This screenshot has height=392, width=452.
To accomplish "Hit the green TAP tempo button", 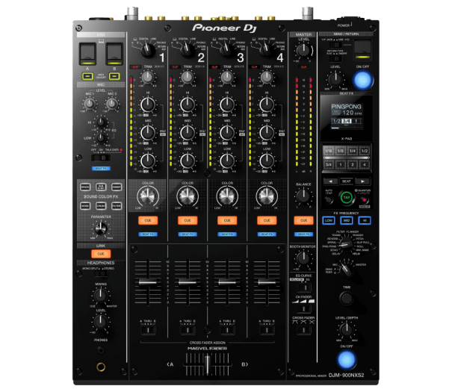I will (347, 198).
